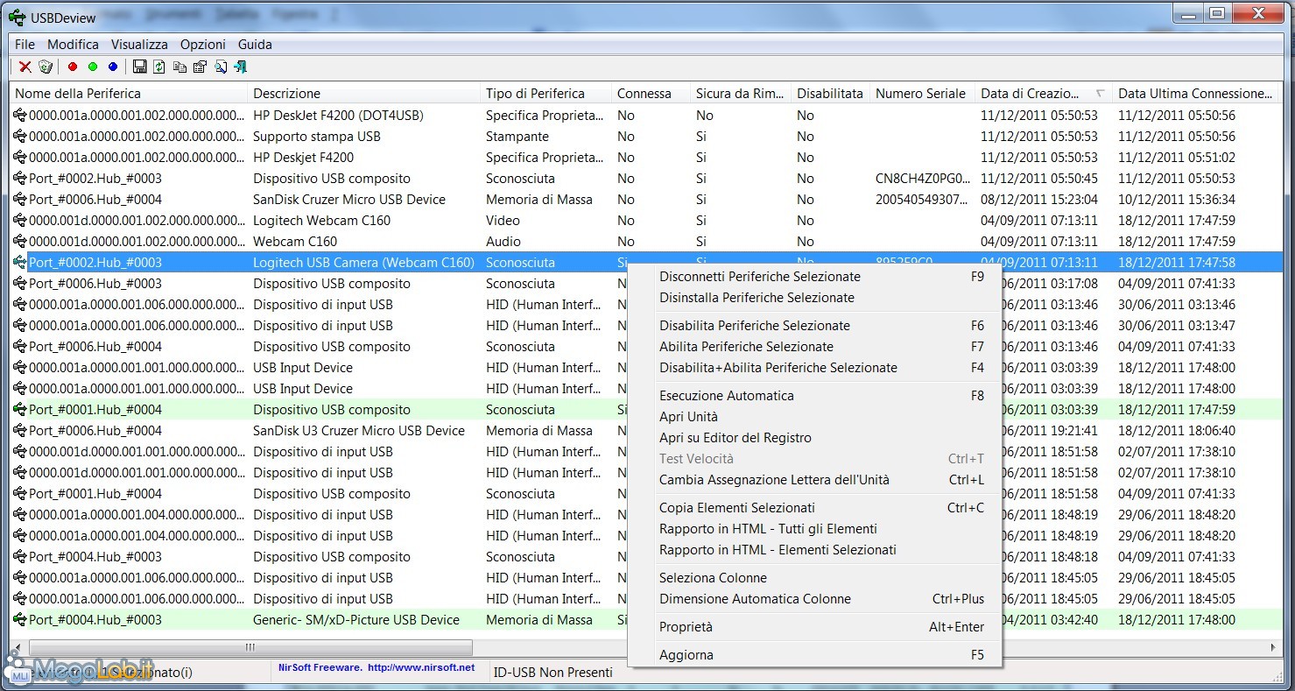Screen dimensions: 1295x691
Task: Click USB icon of Generic- SM/xD-Picture row
Action: 20,620
